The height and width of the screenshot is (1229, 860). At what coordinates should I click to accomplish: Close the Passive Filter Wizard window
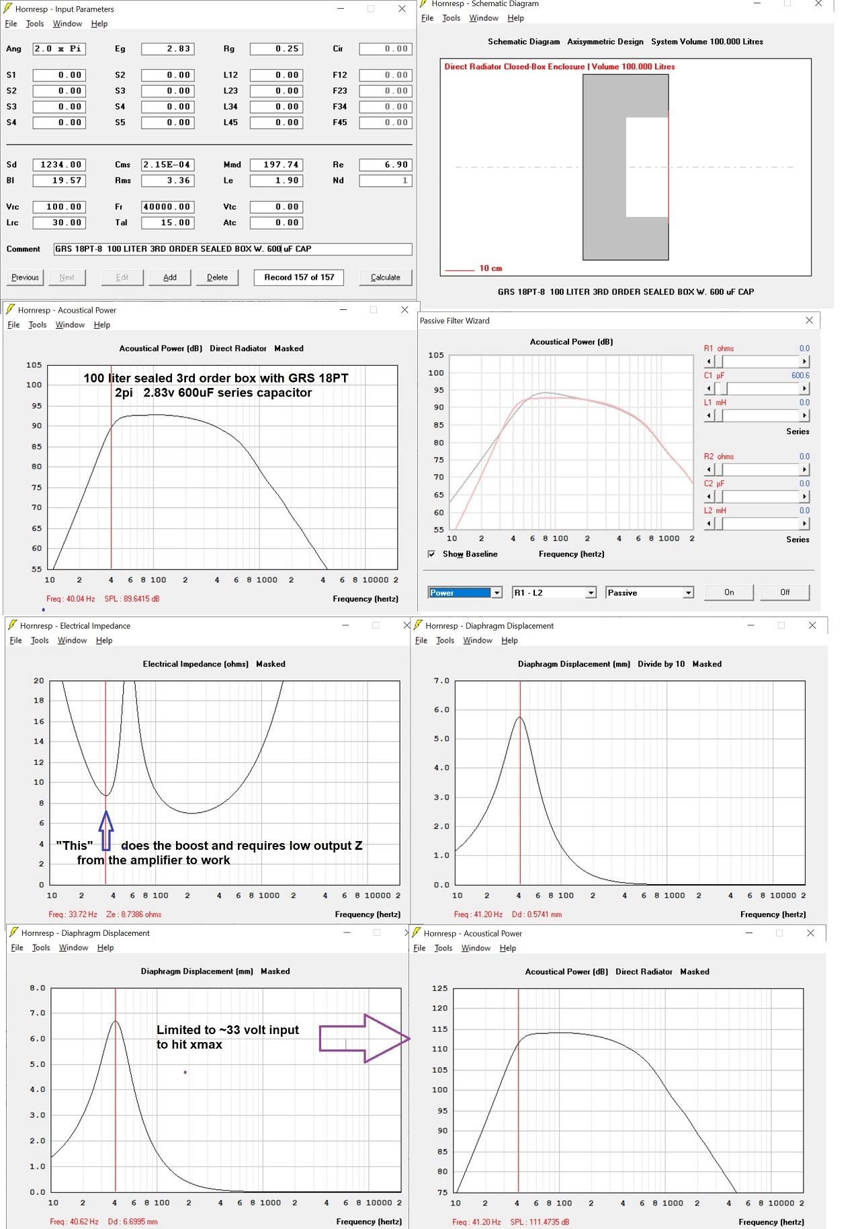809,320
